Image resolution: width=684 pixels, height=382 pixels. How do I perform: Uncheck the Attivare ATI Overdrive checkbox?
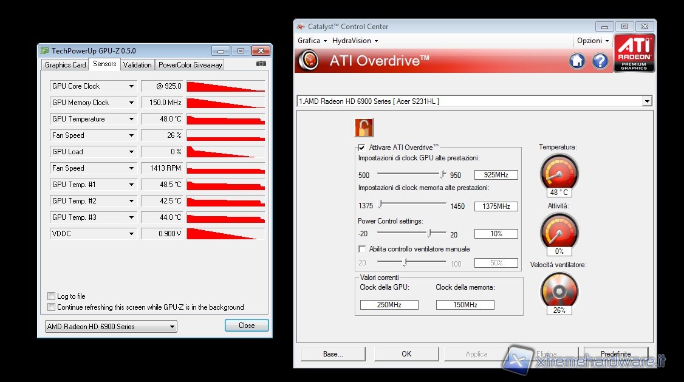[362, 148]
